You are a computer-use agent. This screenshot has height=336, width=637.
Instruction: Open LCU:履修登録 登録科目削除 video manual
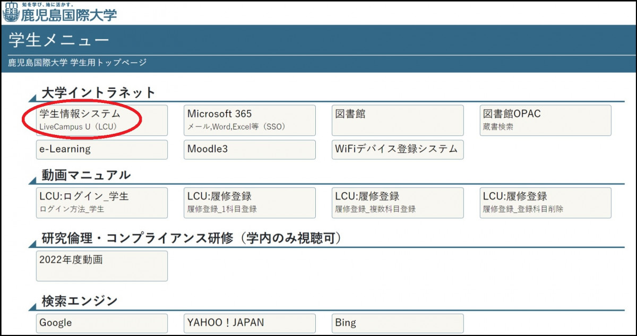point(545,203)
